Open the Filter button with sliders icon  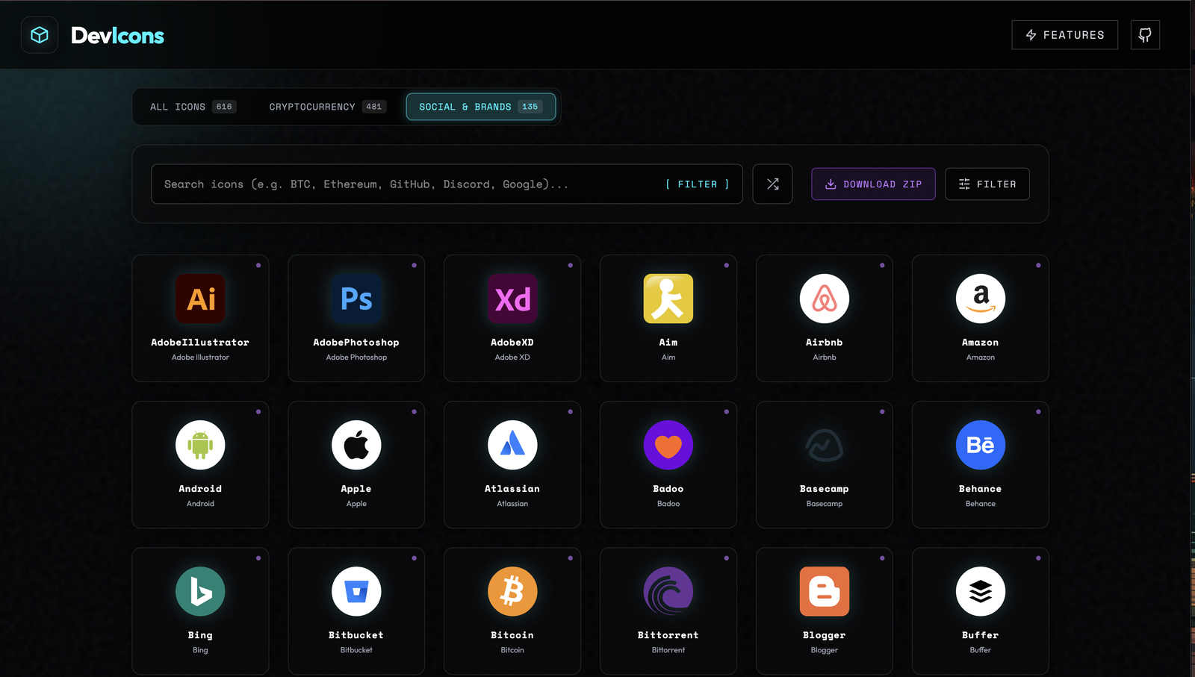(x=987, y=184)
